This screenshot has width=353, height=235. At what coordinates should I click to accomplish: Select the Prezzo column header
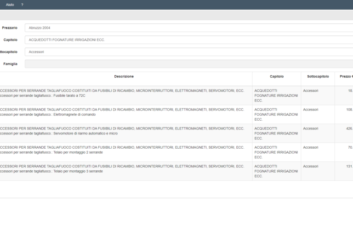pyautogui.click(x=346, y=77)
